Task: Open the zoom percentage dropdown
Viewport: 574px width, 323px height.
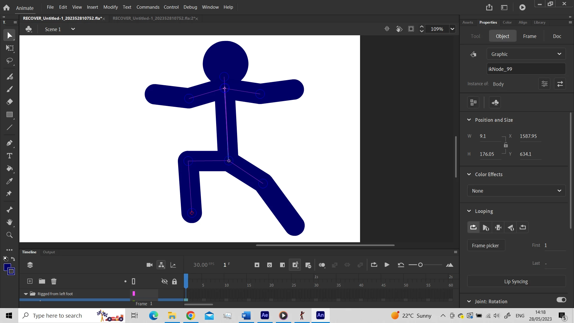Action: [x=452, y=29]
